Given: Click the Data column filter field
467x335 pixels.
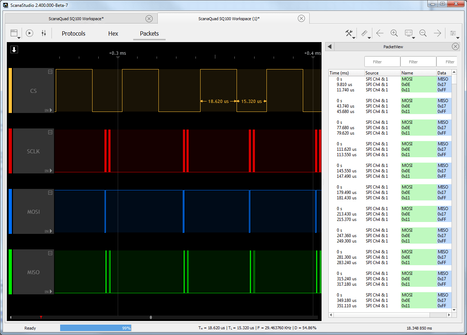Looking at the screenshot, I should pyautogui.click(x=447, y=62).
